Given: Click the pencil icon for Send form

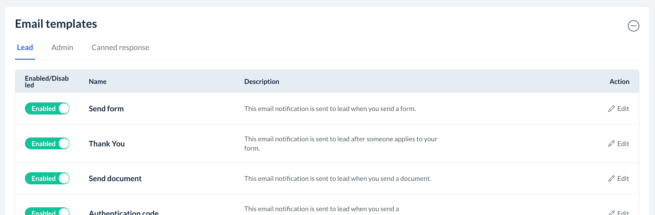Looking at the screenshot, I should (x=611, y=109).
